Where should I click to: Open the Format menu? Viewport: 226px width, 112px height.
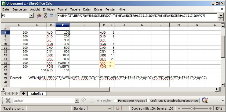coord(63,9)
